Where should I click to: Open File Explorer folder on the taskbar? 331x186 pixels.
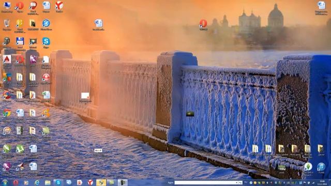tap(48, 182)
